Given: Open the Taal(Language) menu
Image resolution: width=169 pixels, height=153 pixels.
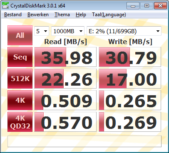Looking at the screenshot, I should (x=109, y=15).
